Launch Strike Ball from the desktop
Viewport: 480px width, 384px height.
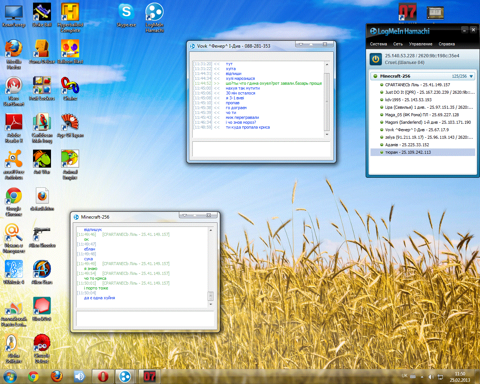pos(42,15)
